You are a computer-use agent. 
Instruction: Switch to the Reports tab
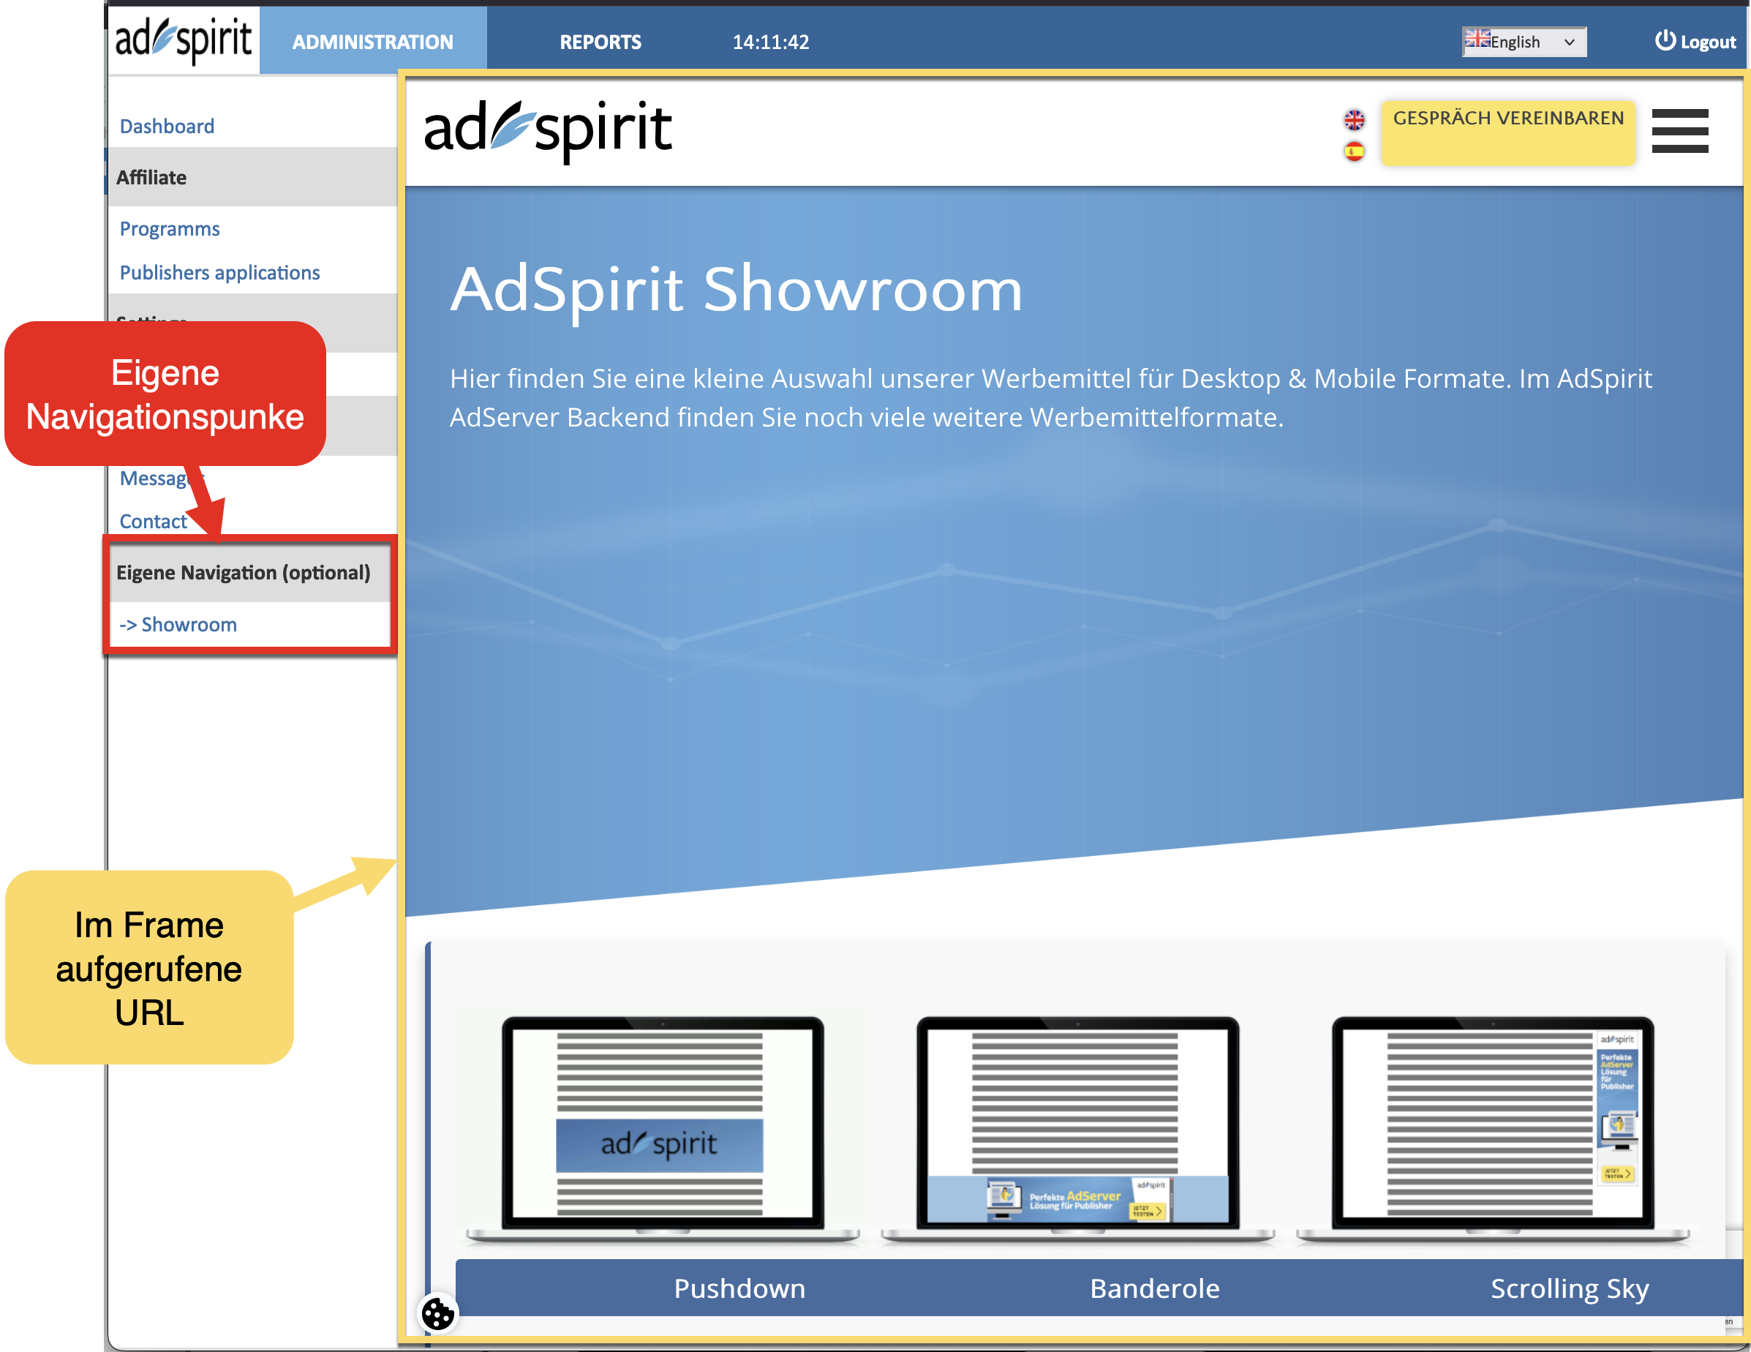coord(600,42)
